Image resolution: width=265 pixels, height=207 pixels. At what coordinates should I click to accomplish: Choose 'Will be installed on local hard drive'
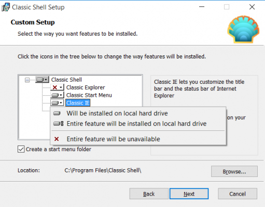tap(138, 113)
